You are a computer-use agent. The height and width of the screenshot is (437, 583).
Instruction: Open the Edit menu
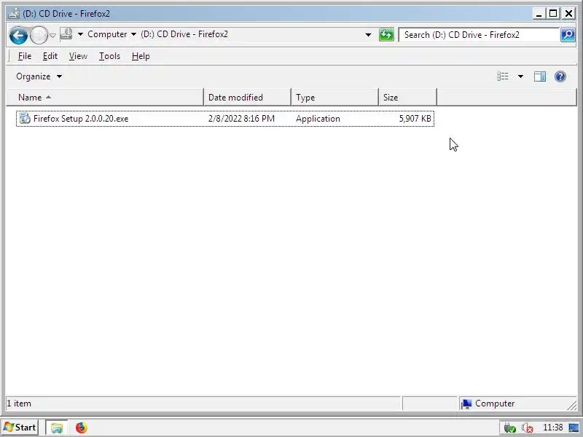(50, 56)
